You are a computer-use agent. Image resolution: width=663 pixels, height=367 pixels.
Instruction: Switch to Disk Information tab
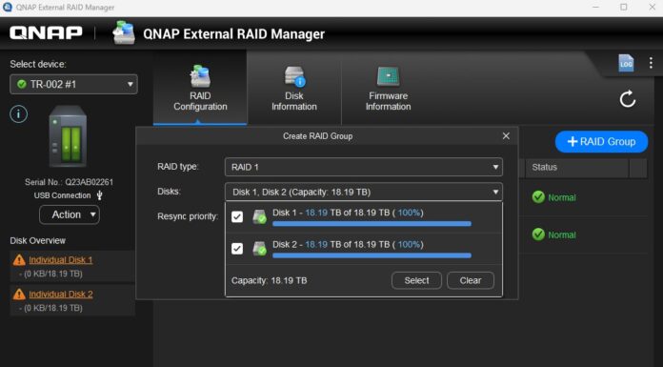pyautogui.click(x=294, y=89)
